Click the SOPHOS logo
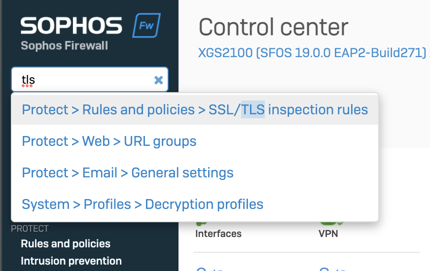 [x=72, y=26]
